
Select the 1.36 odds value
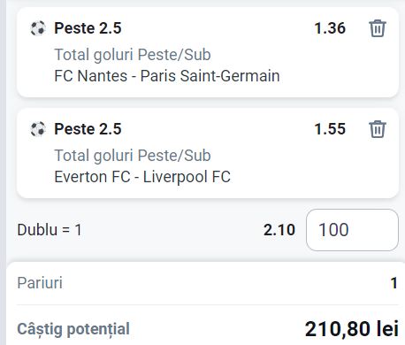(x=330, y=28)
